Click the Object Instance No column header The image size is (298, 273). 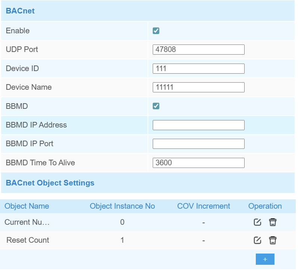(x=122, y=206)
